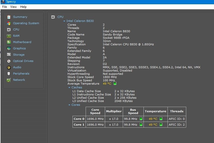214x143 pixels.
Task: Open the Graphics section
Action: coord(19,48)
